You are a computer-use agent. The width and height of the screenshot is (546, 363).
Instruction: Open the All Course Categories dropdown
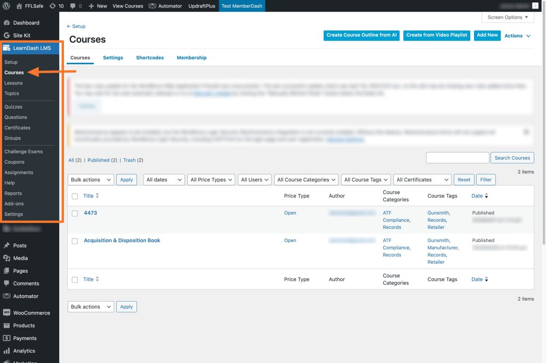[x=306, y=180]
